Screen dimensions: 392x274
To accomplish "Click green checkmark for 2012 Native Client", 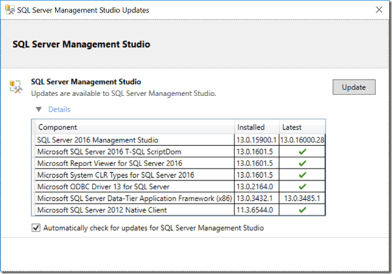I will pos(303,209).
